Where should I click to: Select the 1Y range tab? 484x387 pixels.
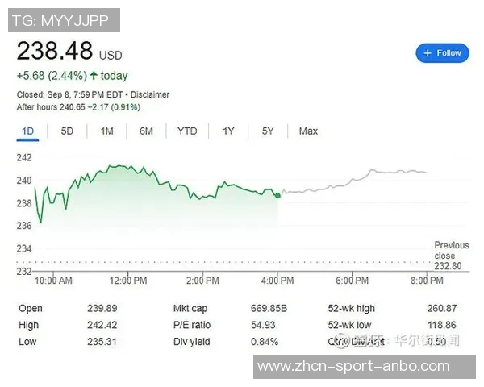228,131
